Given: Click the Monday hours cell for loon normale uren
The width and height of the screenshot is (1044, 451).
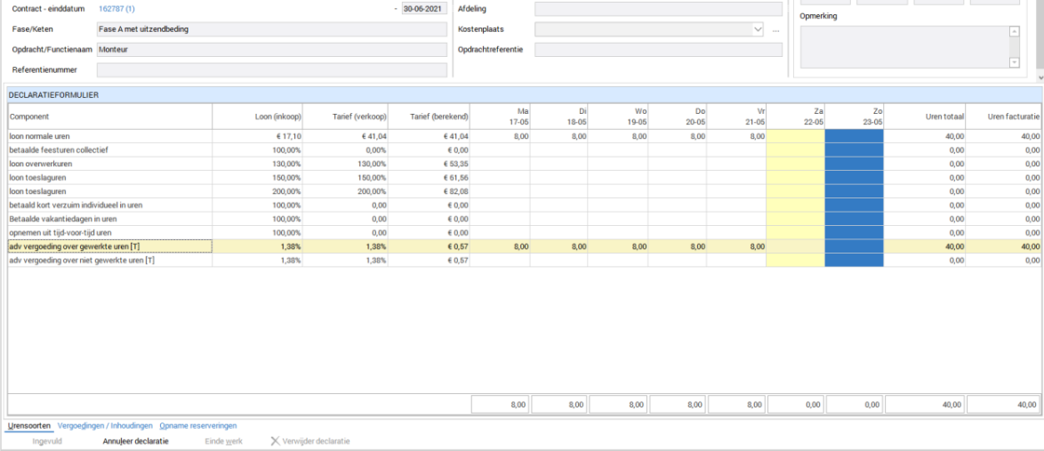Looking at the screenshot, I should (500, 137).
